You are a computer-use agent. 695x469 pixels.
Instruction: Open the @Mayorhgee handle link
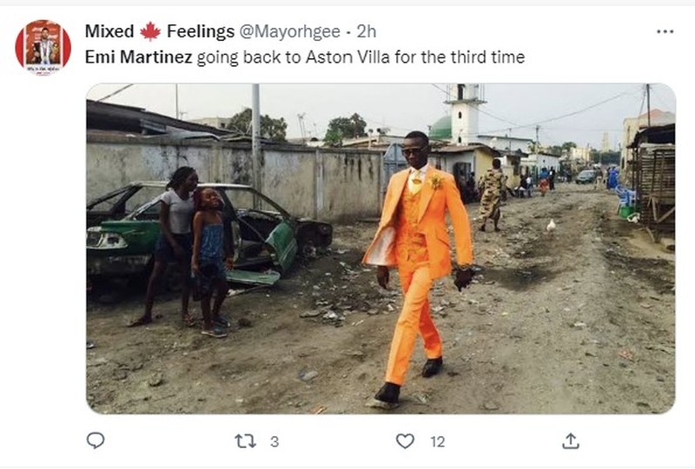(288, 32)
